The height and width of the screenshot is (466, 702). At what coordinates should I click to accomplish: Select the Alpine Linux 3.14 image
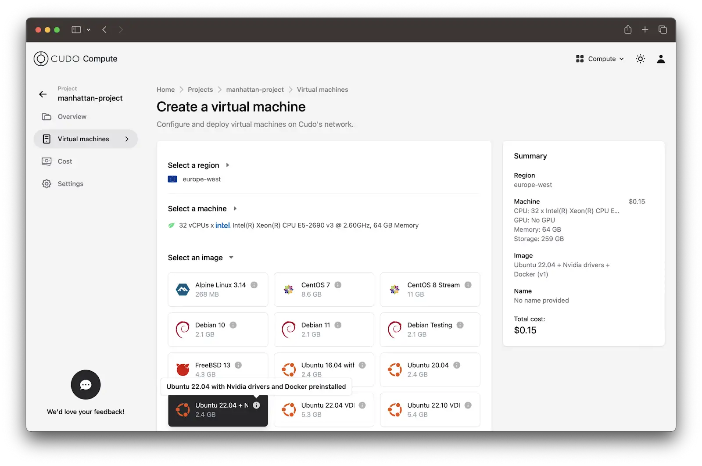click(x=218, y=290)
